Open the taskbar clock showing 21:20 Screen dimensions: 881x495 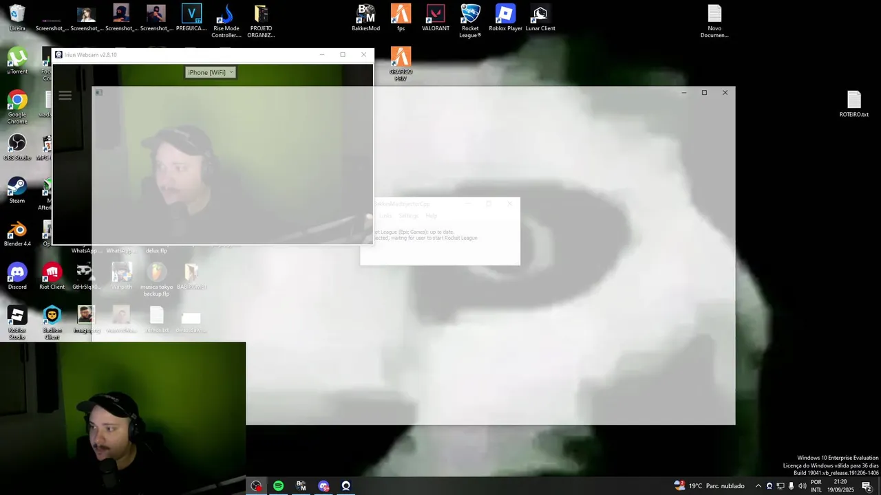pyautogui.click(x=841, y=486)
